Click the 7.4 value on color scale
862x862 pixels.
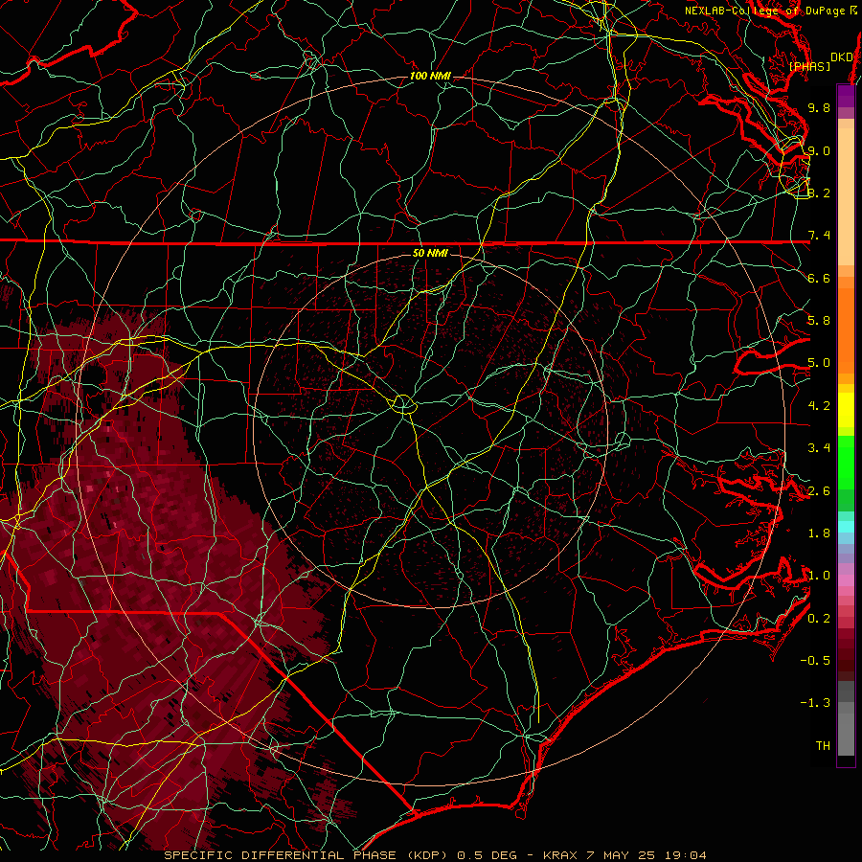pos(819,236)
